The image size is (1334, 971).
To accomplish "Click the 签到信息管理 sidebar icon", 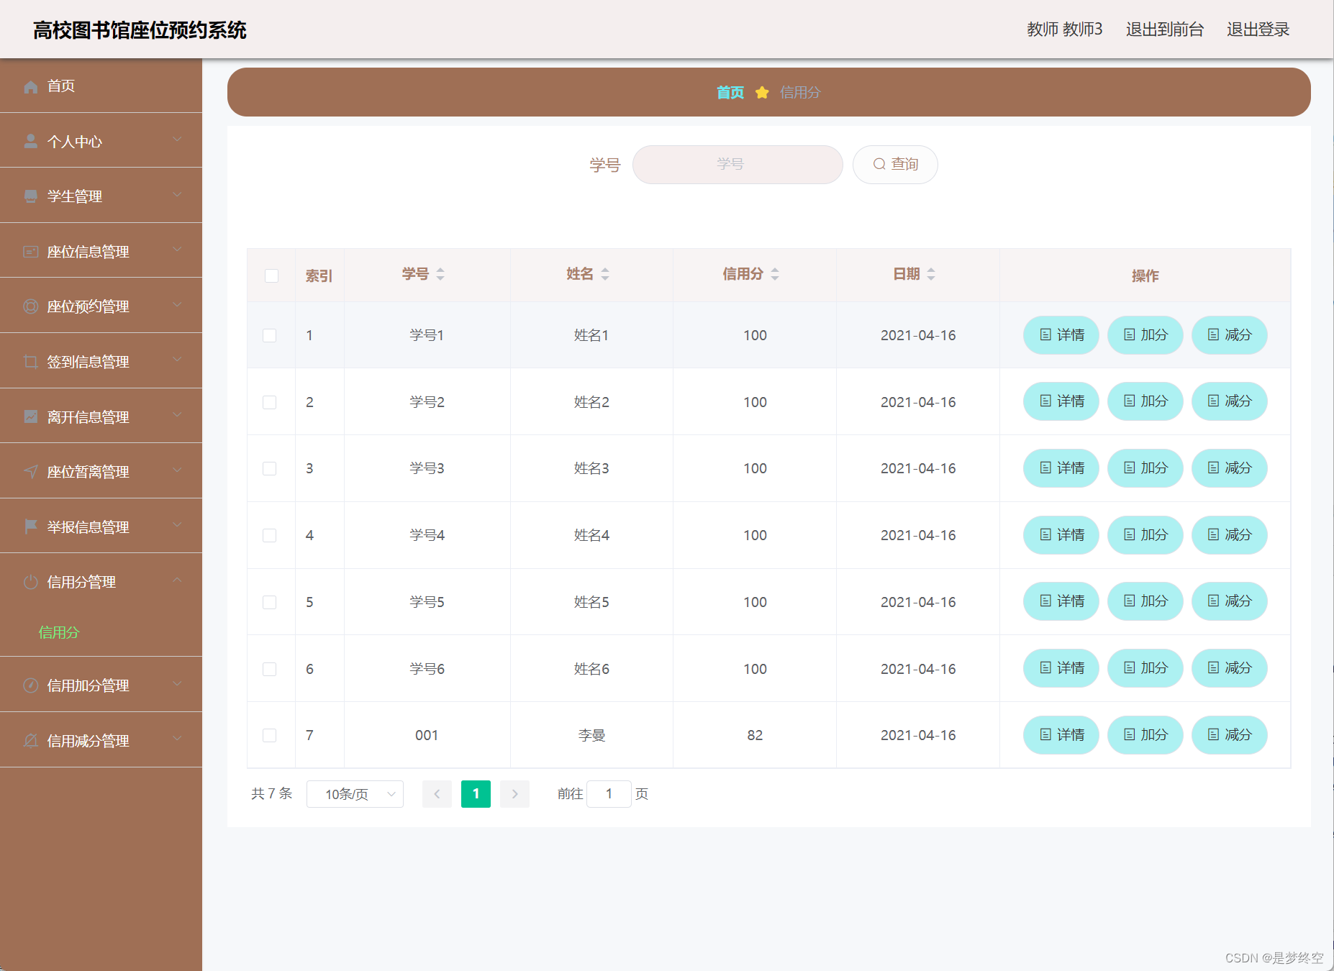I will (30, 361).
